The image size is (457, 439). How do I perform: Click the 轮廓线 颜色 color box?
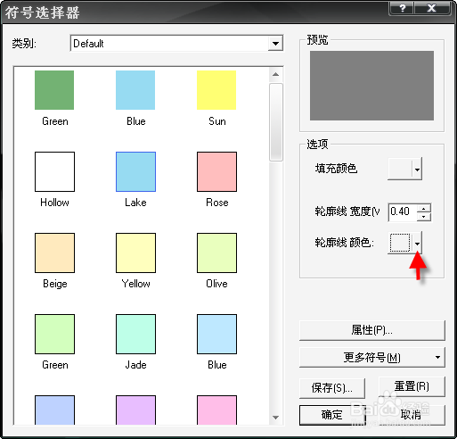click(x=400, y=243)
